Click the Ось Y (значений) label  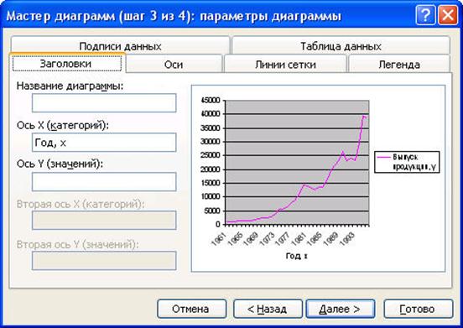(x=60, y=164)
